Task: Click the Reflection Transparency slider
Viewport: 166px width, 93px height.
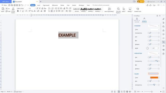Action: (154, 61)
